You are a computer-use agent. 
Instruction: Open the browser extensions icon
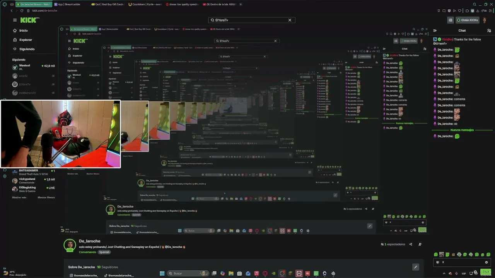pyautogui.click(x=468, y=11)
